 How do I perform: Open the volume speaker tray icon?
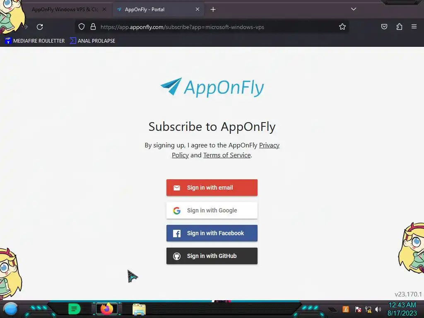pos(378,309)
